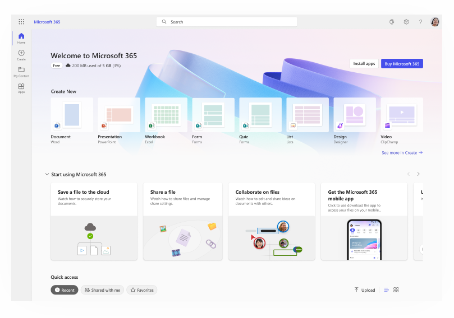This screenshot has height=318, width=454.
Task: Go to previous carousel cards arrow
Action: (408, 174)
